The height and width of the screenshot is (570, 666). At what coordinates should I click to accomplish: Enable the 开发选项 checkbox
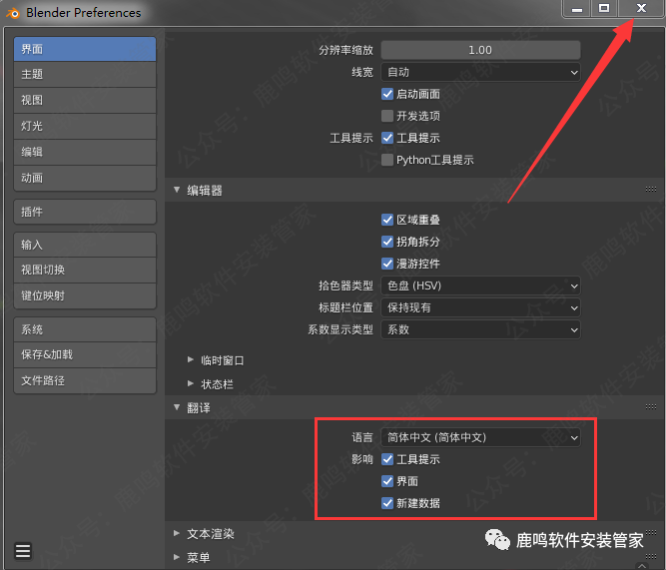(387, 116)
